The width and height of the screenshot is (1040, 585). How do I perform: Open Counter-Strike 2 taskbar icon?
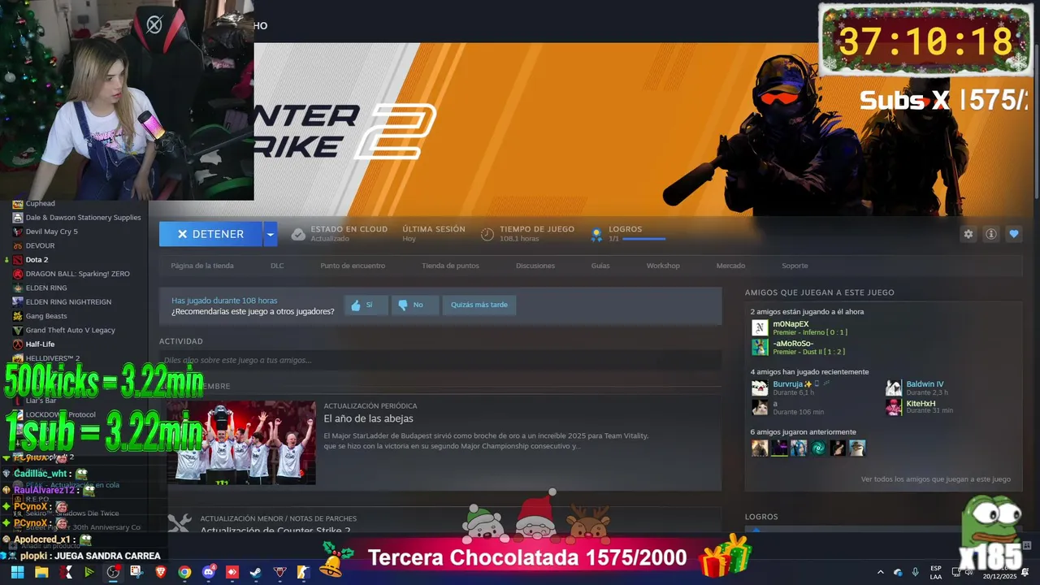click(304, 572)
